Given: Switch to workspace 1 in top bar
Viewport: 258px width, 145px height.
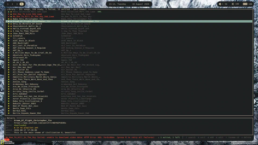Looking at the screenshot, I should [8, 4].
